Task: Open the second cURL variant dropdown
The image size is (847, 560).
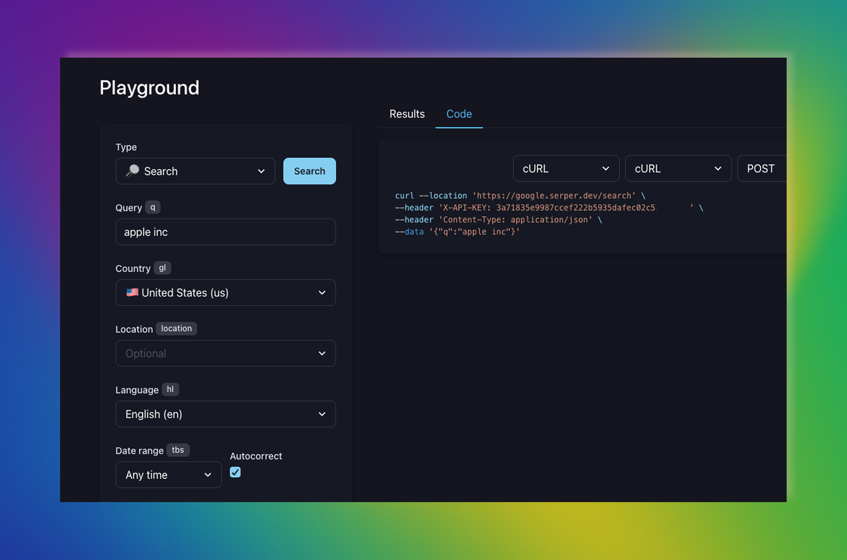Action: coord(678,168)
